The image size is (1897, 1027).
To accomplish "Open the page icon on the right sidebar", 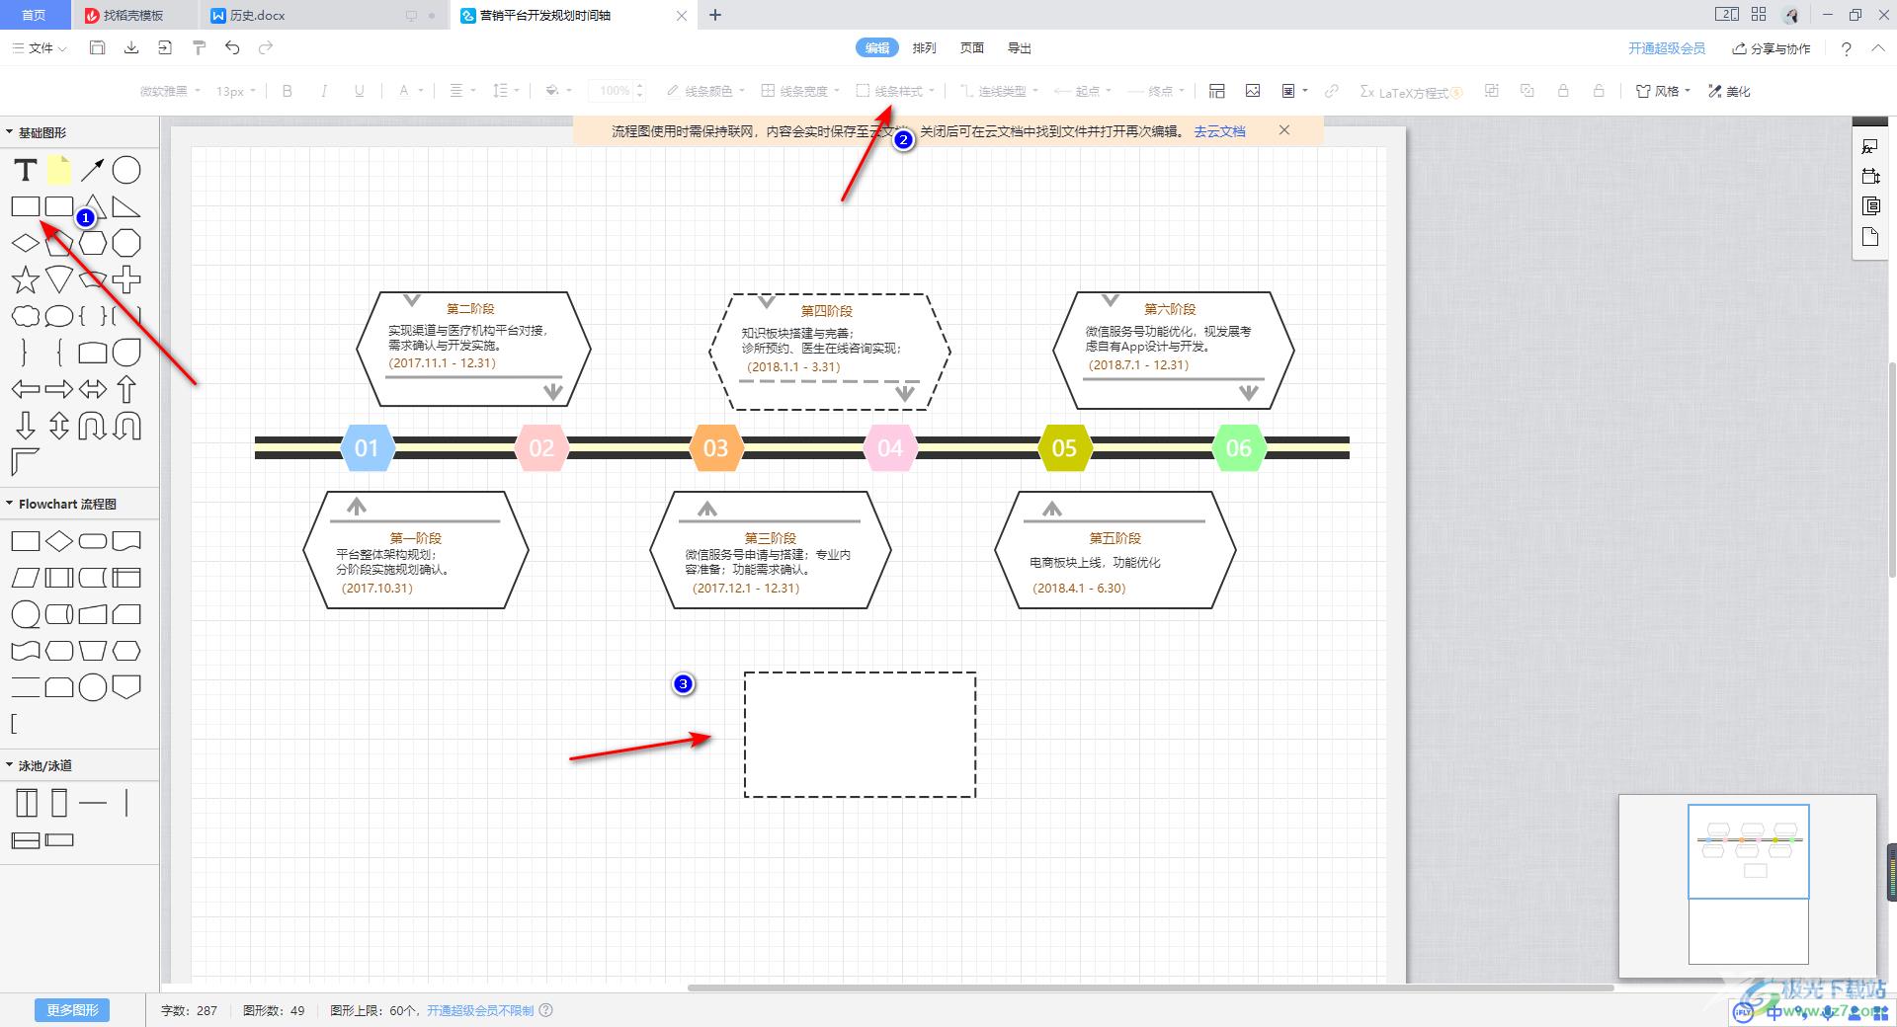I will click(1869, 237).
